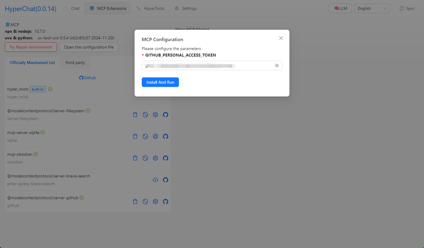Close the MCP Configuration dialog
Screen dimensions: 424x248
(x=281, y=38)
